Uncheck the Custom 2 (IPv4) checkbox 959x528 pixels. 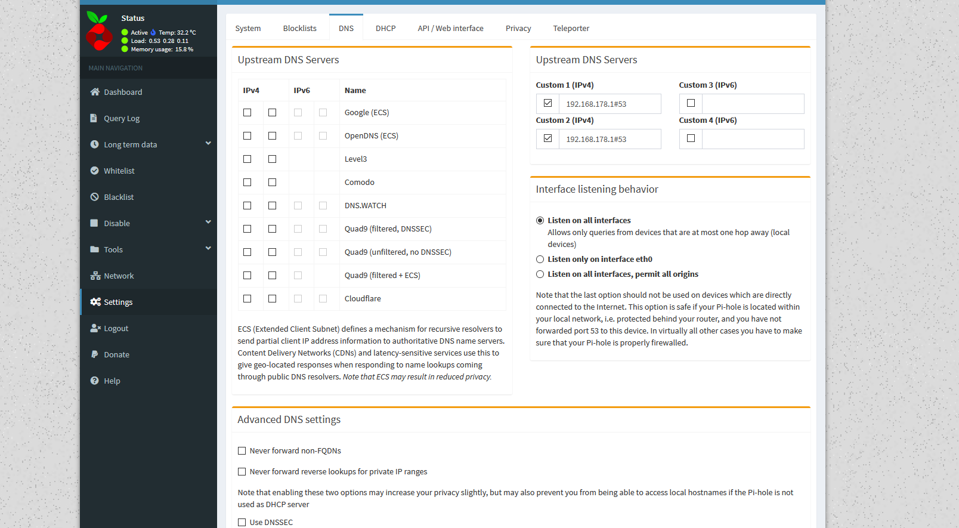tap(548, 138)
